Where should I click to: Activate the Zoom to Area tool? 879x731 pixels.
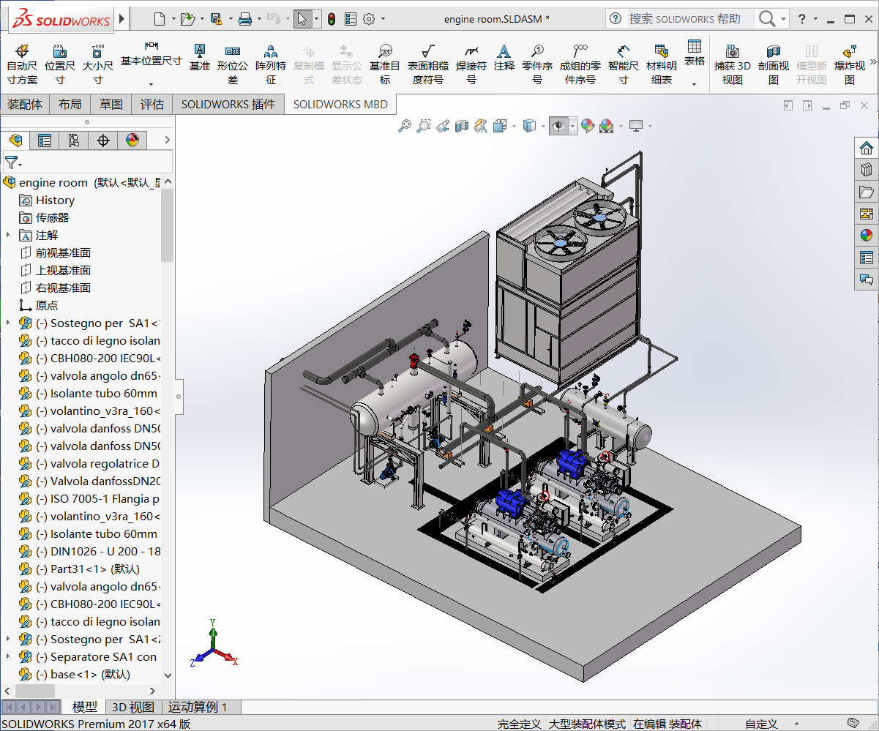click(423, 125)
